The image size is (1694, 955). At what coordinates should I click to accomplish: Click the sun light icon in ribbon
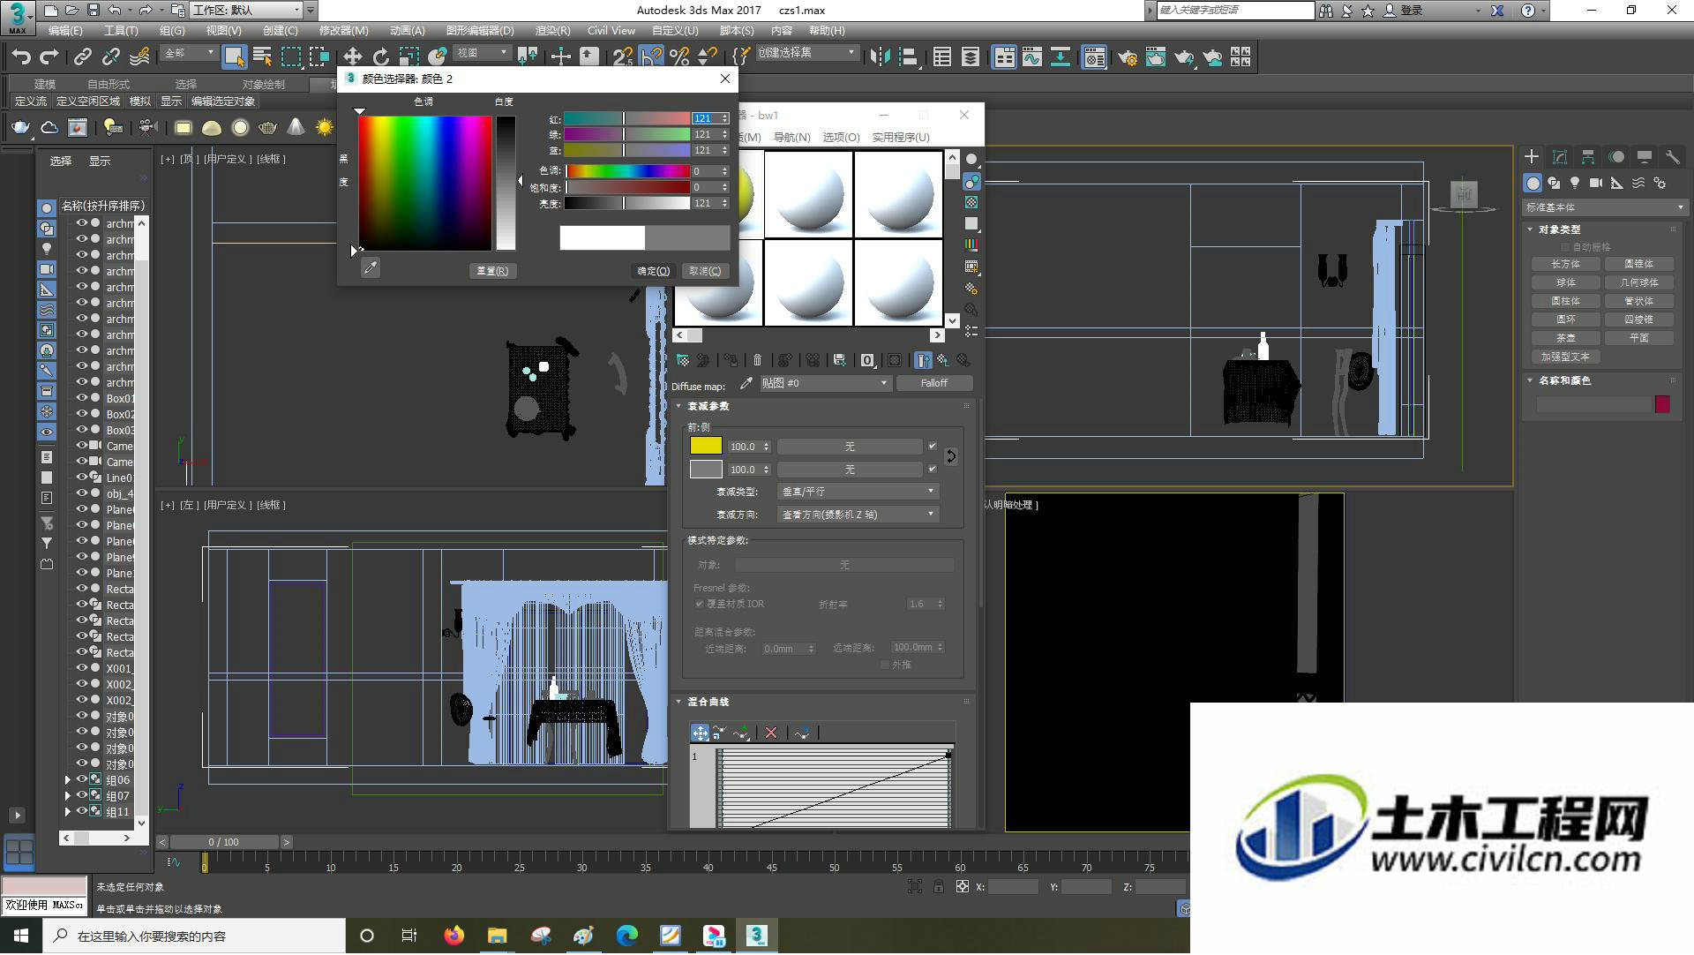click(x=325, y=128)
